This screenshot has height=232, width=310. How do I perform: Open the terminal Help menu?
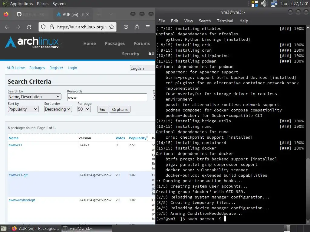click(x=244, y=21)
